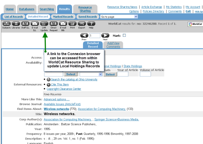The image size is (203, 144).
Task: Click the record number input field
Action: point(95,36)
